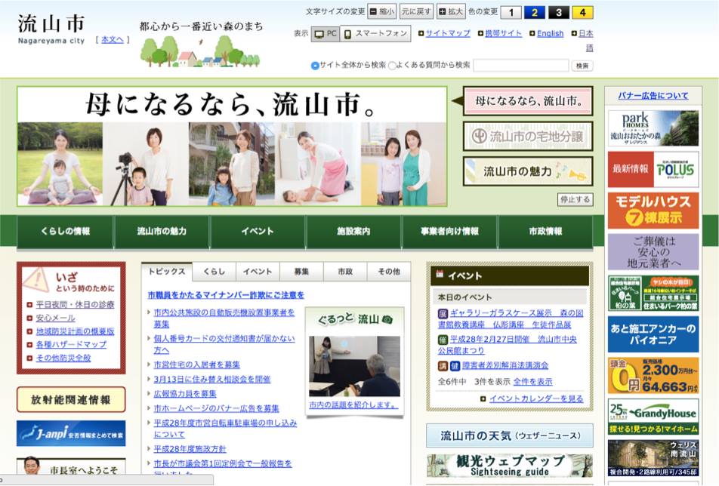Open その他防災全般 link

pos(63,358)
